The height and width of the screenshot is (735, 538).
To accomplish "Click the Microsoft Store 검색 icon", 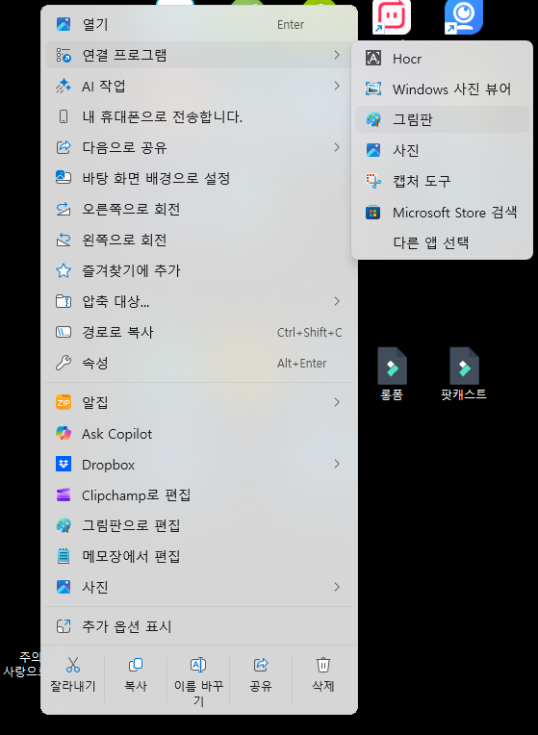I will tap(373, 213).
